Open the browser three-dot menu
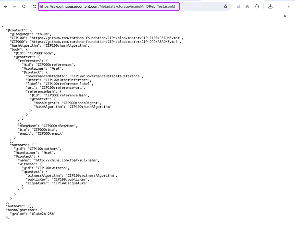 pyautogui.click(x=289, y=7)
